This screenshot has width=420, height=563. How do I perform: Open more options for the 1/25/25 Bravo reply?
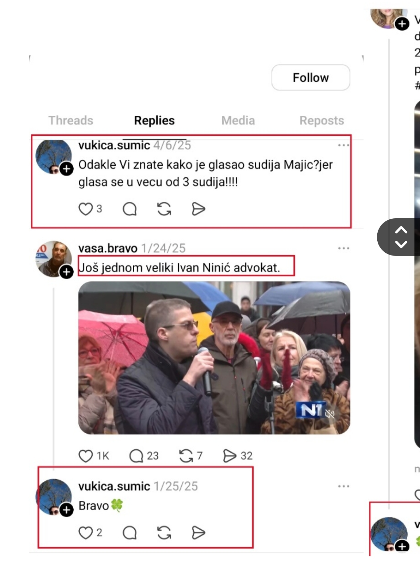344,486
